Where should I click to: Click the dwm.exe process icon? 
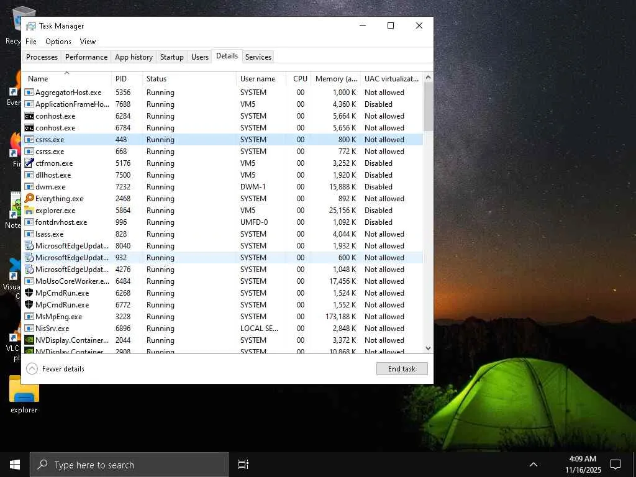tap(29, 186)
